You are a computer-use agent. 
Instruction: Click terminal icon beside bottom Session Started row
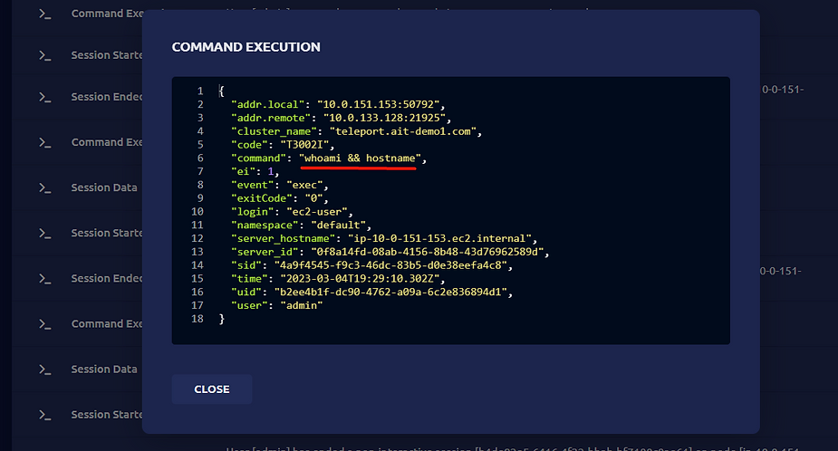click(45, 415)
